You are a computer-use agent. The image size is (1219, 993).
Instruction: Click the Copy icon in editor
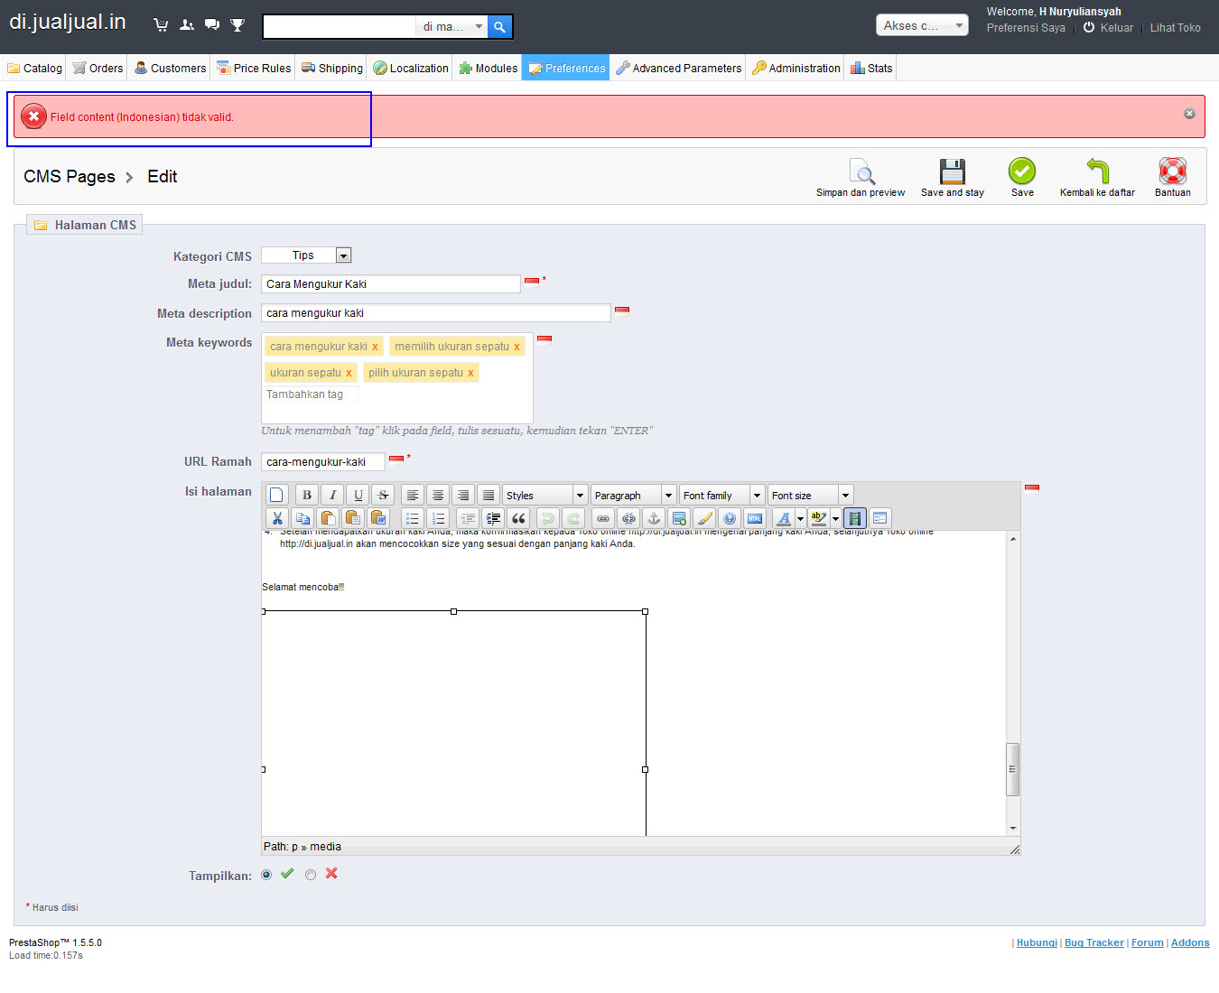tap(302, 518)
